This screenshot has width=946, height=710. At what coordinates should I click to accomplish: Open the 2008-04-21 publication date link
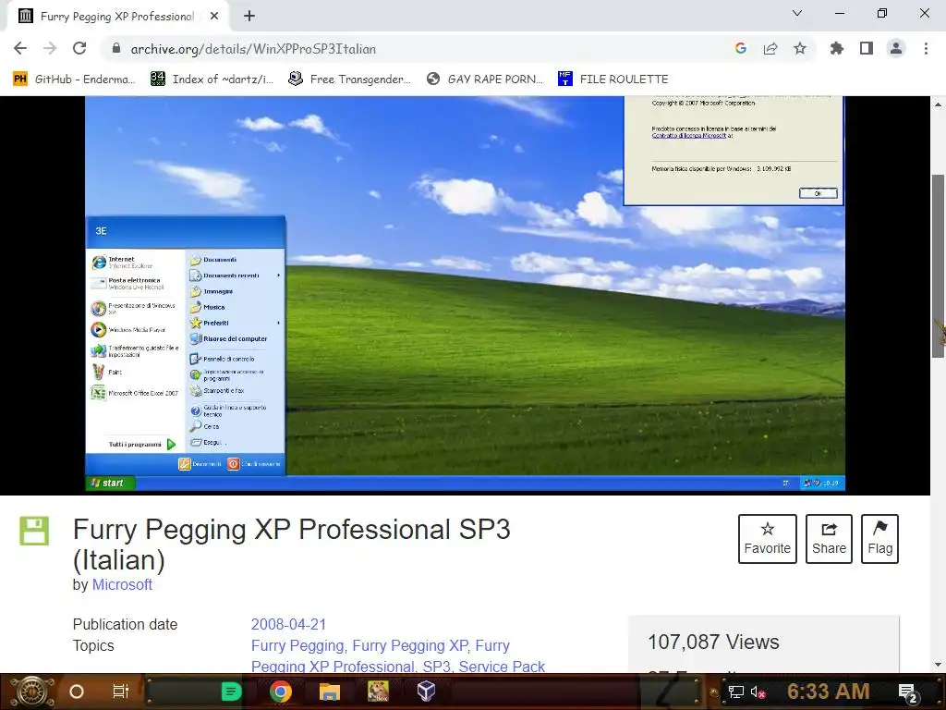[x=288, y=624]
